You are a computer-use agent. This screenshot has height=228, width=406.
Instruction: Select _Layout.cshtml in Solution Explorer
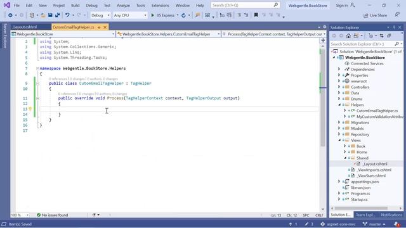point(375,164)
